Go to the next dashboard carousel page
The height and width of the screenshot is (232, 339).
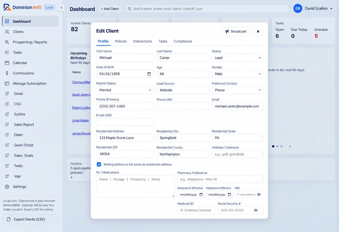(290, 146)
